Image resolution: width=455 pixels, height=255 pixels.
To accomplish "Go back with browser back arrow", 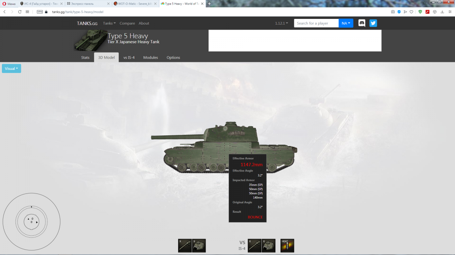I will tap(5, 12).
